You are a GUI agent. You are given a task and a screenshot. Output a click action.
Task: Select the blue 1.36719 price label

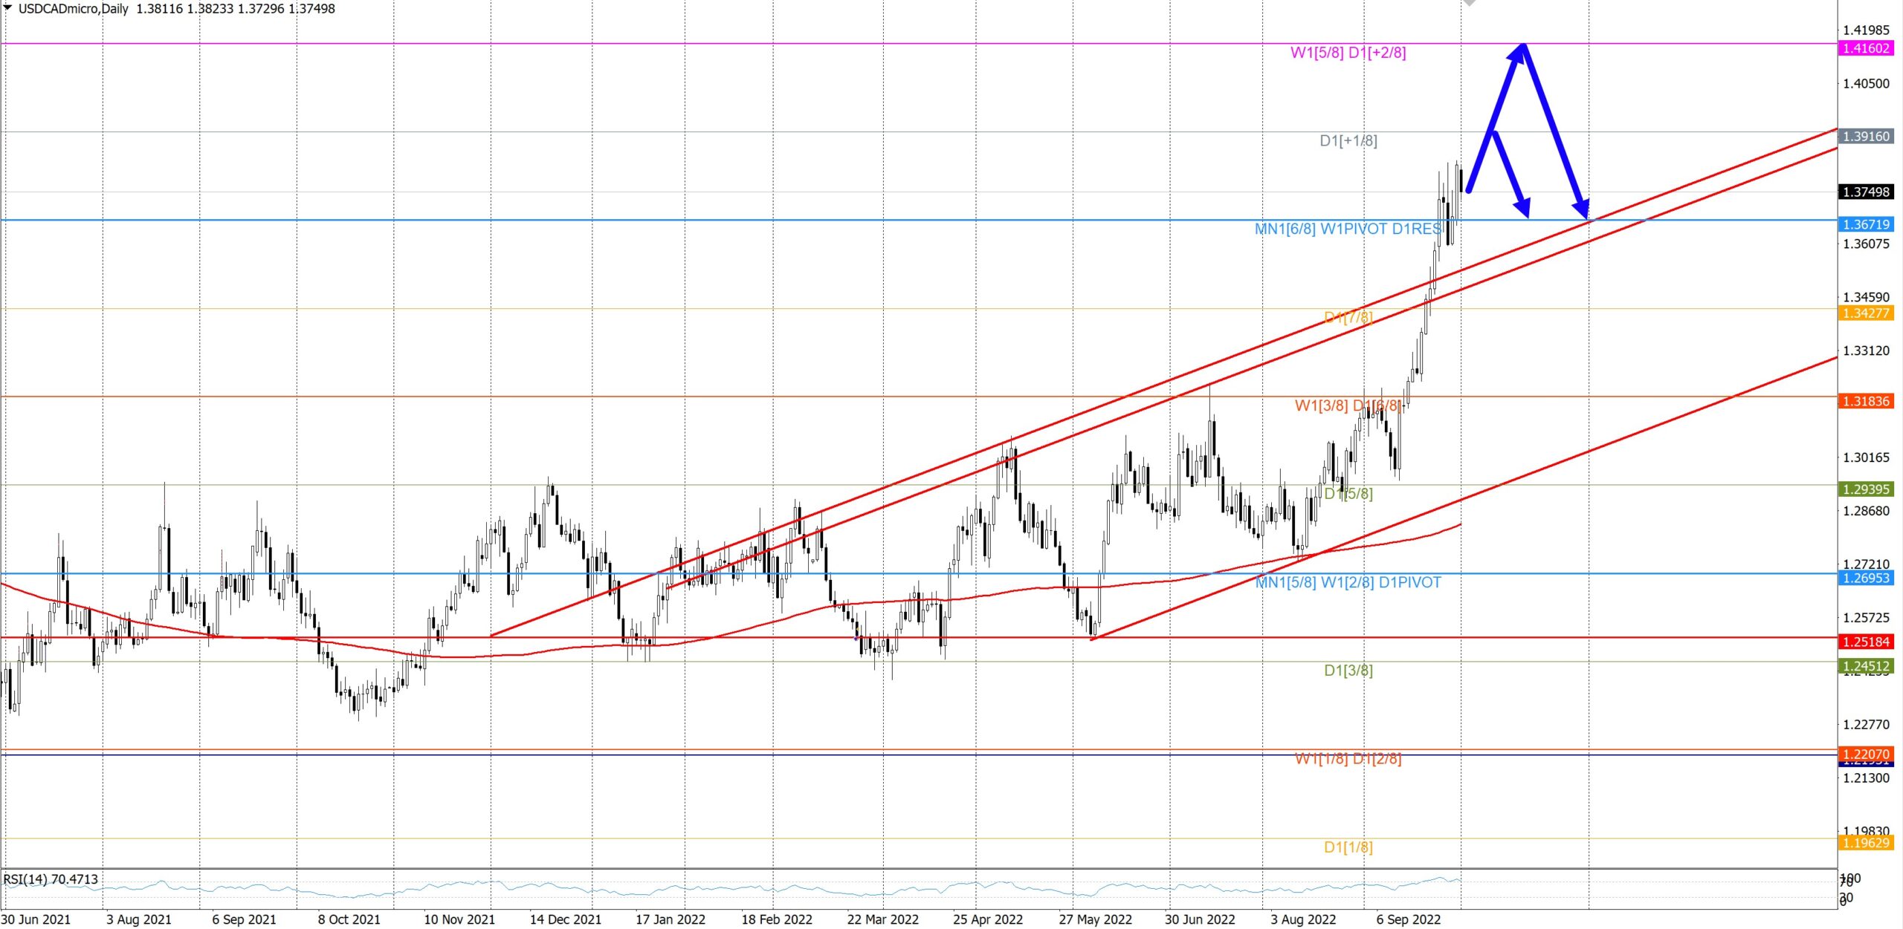(x=1866, y=224)
